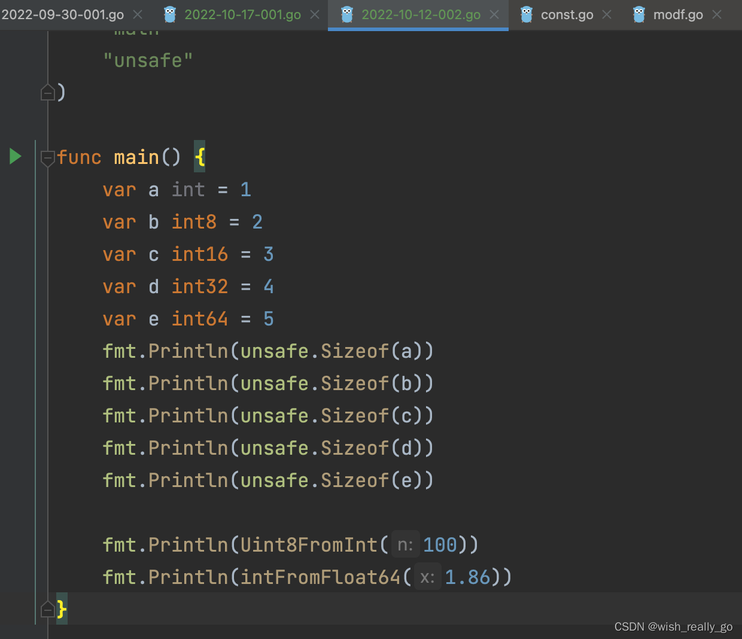This screenshot has width=742, height=639.
Task: Click value 1 in var a declaration
Action: point(246,190)
